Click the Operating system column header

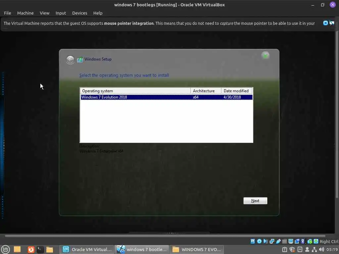[x=135, y=91]
